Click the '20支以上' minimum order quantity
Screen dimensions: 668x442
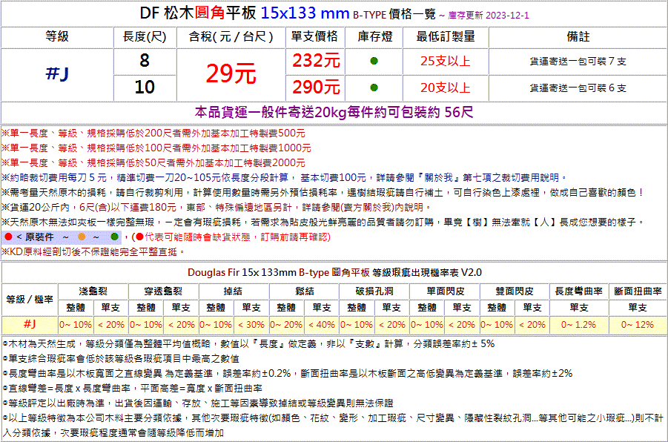click(x=445, y=88)
